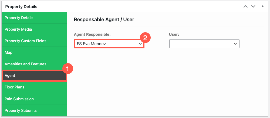
Task: Select the Amenities and Features tab
Action: click(x=34, y=64)
